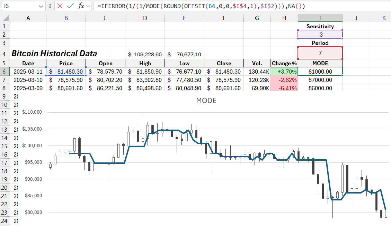Click the green +3.70% change cell
The height and width of the screenshot is (226, 391).
[284, 72]
